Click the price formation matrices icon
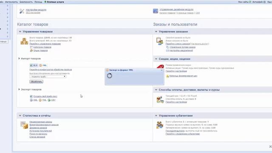 click(x=167, y=76)
